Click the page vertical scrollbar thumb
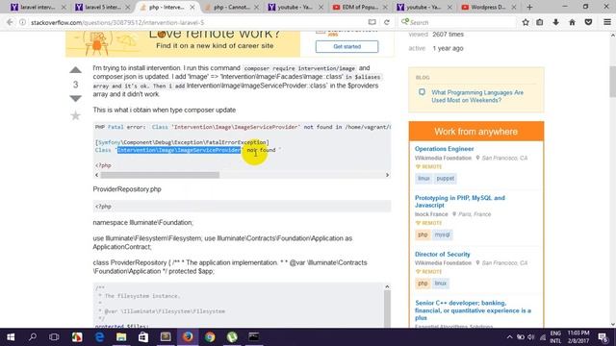This screenshot has width=616, height=346. [x=612, y=82]
